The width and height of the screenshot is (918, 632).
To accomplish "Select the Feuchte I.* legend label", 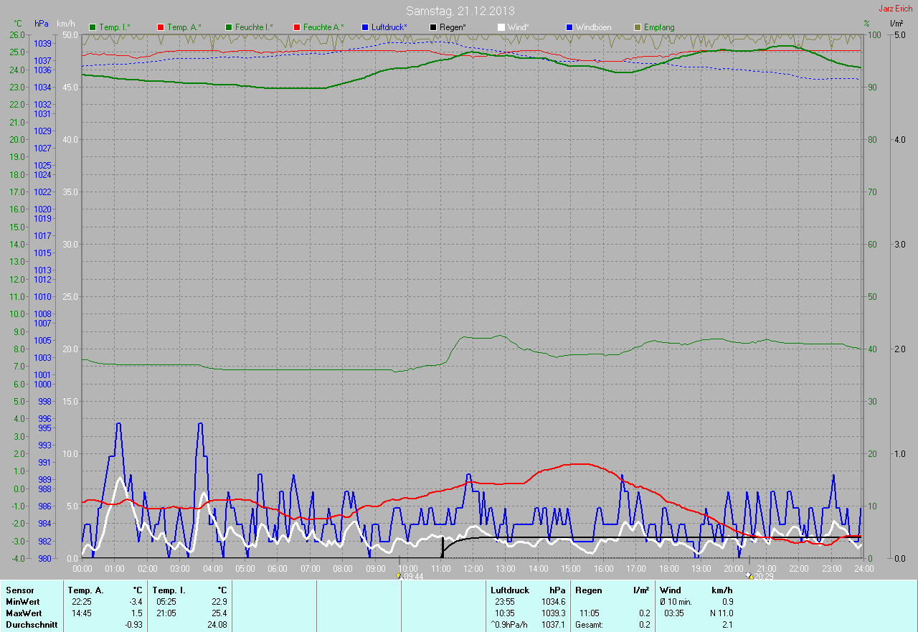I will click(255, 27).
